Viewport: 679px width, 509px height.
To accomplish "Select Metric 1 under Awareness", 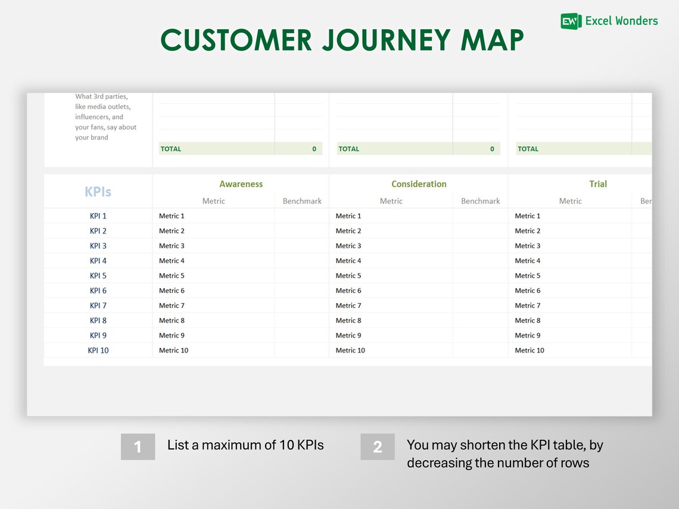I will [172, 216].
